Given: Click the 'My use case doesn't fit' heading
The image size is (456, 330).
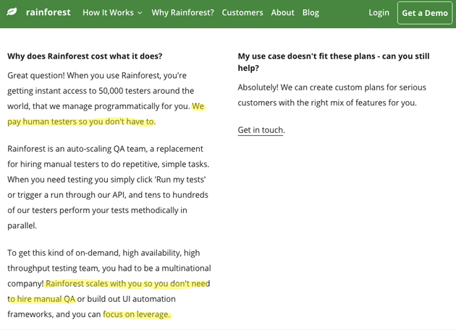Looking at the screenshot, I should coord(334,62).
